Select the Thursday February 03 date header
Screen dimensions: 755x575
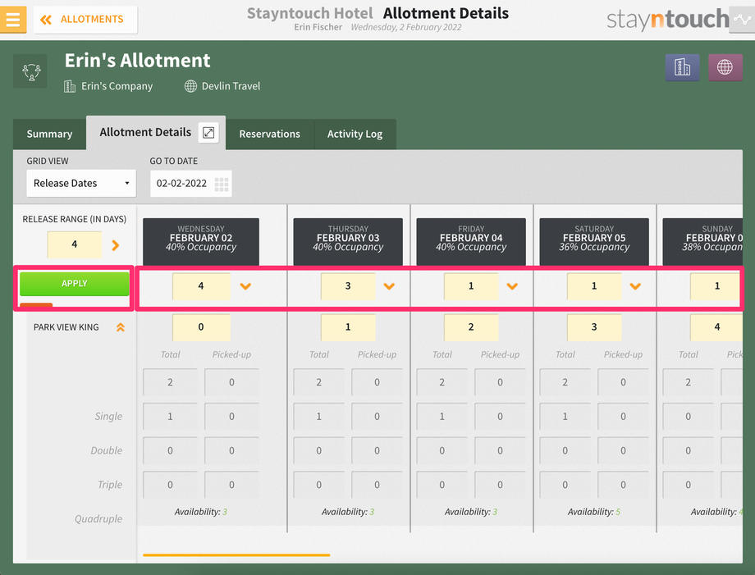[x=348, y=241]
